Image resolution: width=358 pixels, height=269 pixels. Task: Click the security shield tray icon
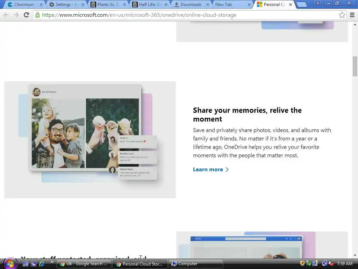[x=302, y=263]
